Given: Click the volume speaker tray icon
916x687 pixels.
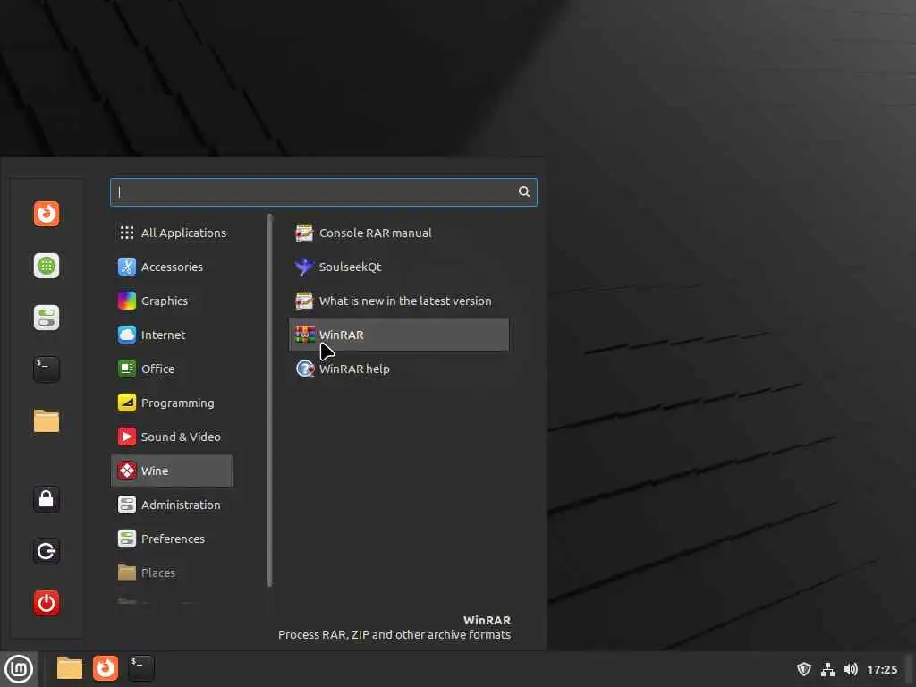Looking at the screenshot, I should pos(851,669).
